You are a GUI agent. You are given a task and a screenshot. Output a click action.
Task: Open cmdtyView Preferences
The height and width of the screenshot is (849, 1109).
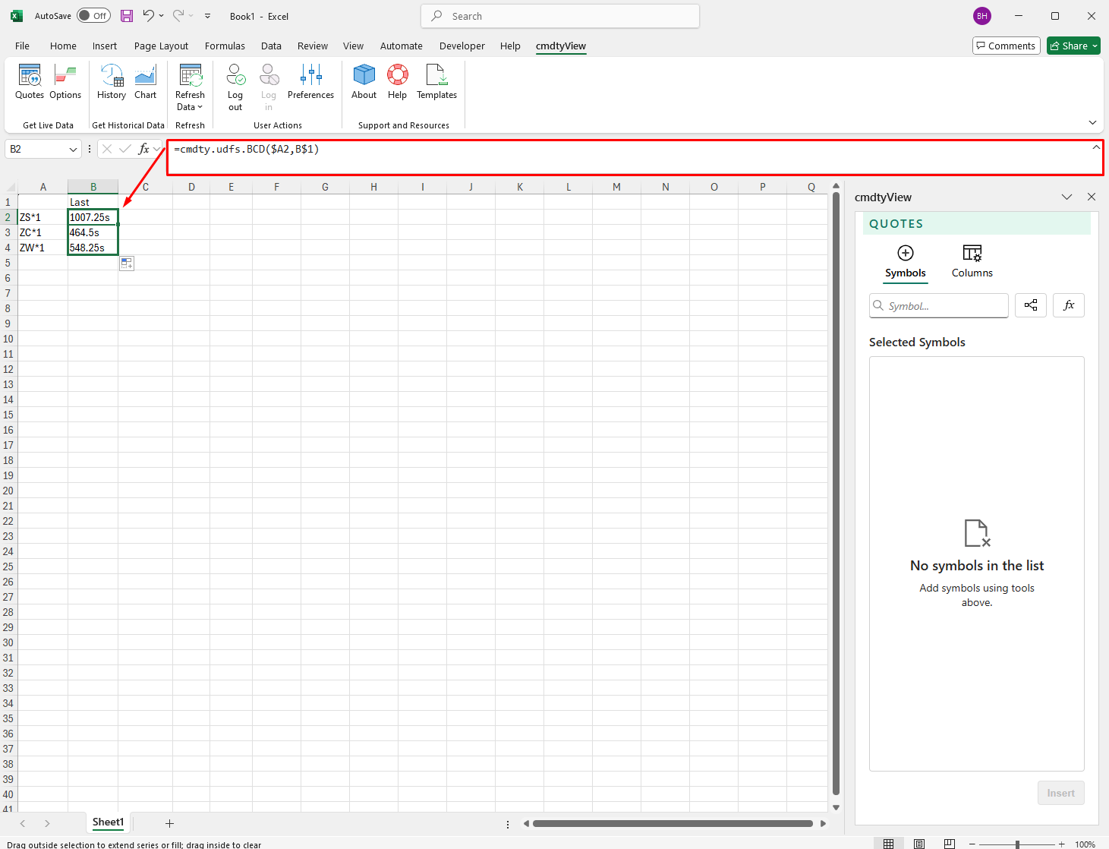click(310, 82)
